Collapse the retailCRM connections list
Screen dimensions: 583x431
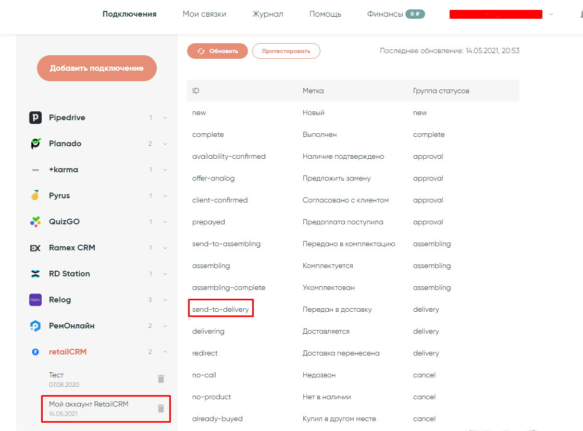tap(165, 352)
